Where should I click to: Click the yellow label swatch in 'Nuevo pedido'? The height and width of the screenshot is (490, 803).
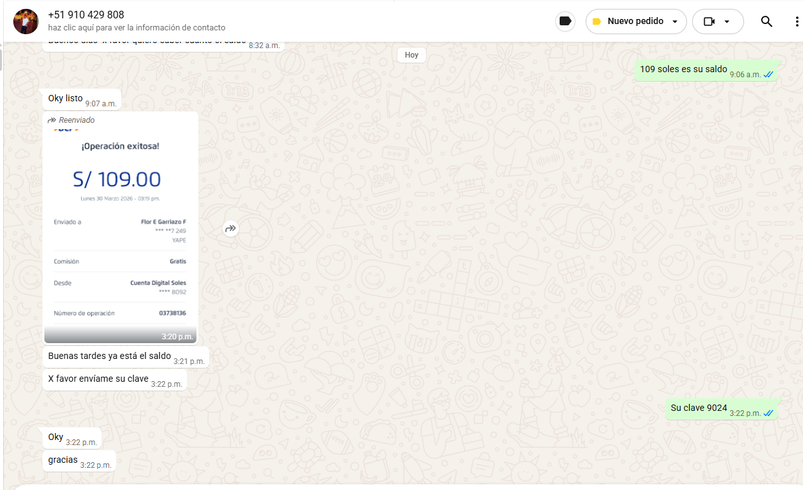click(596, 22)
